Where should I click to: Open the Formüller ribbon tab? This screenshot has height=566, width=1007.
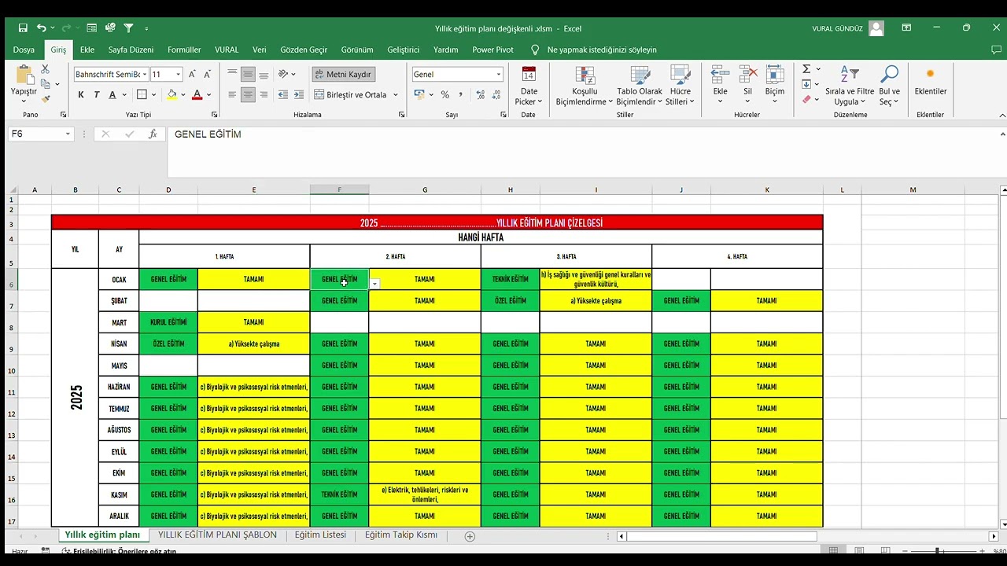pyautogui.click(x=184, y=50)
